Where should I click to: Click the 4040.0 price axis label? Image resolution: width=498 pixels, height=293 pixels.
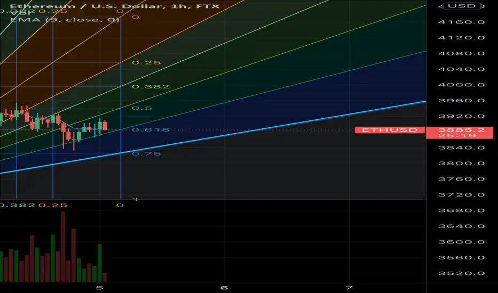coord(461,69)
